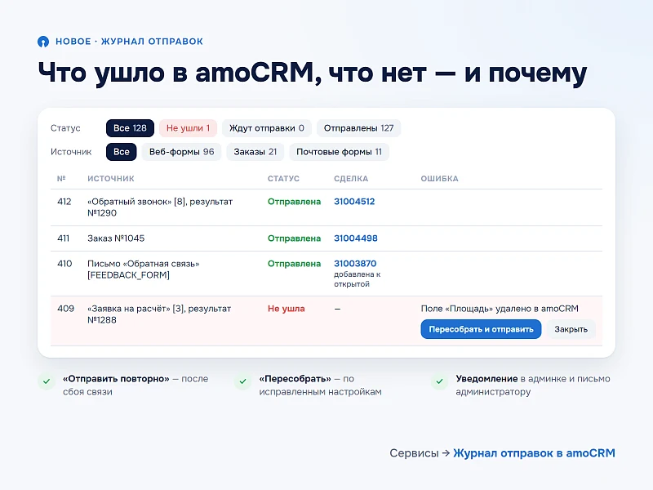The image size is (653, 490).
Task: Click the ОШИБКА column header
Action: [439, 179]
